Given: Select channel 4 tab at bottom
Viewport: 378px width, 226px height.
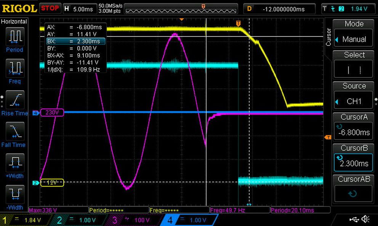Looking at the screenshot, I should point(189,220).
